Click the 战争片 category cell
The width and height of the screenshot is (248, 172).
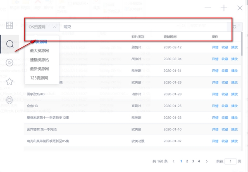point(136,59)
